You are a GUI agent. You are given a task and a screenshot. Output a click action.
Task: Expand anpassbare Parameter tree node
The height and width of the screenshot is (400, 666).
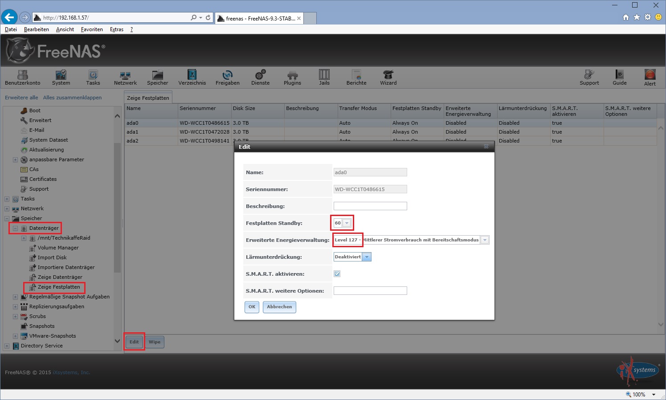[15, 159]
